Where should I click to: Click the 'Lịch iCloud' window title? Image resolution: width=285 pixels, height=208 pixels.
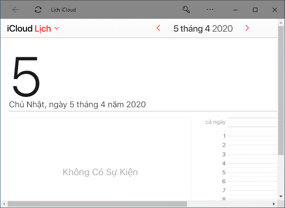(x=63, y=10)
